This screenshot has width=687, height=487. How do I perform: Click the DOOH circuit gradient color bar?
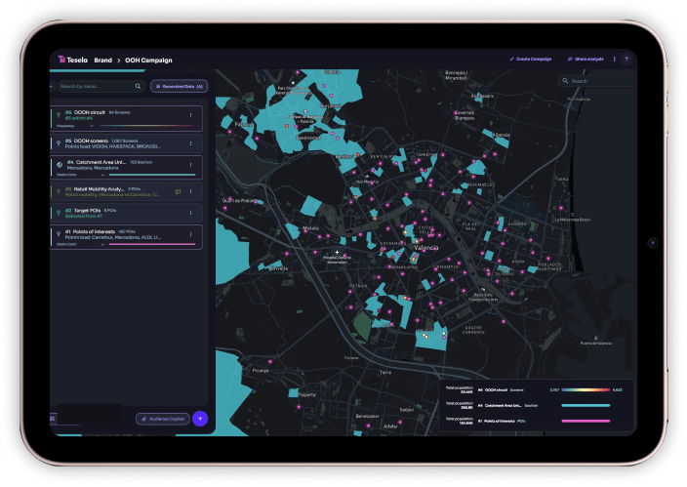click(146, 125)
